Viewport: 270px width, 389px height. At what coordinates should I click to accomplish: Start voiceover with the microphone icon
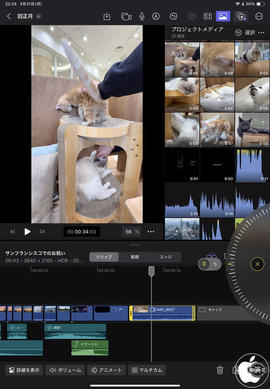pyautogui.click(x=142, y=16)
